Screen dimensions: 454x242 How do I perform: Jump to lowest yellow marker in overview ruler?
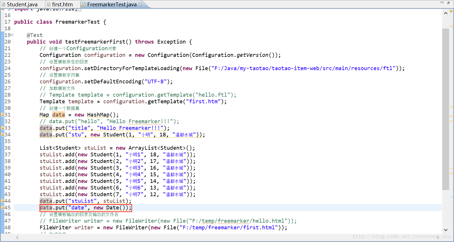pos(451,174)
